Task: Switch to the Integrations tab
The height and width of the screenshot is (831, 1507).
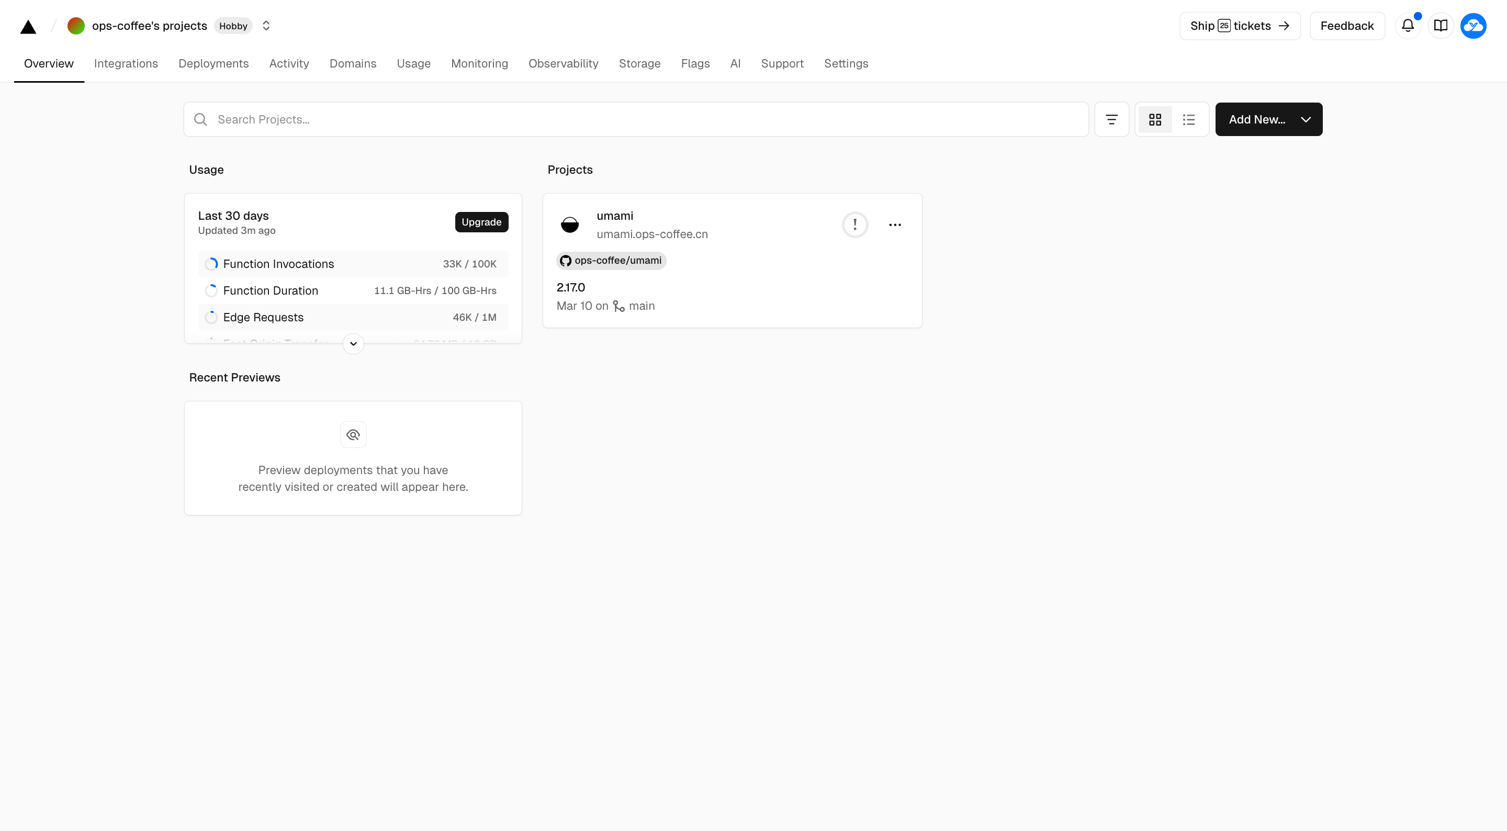Action: pos(126,63)
